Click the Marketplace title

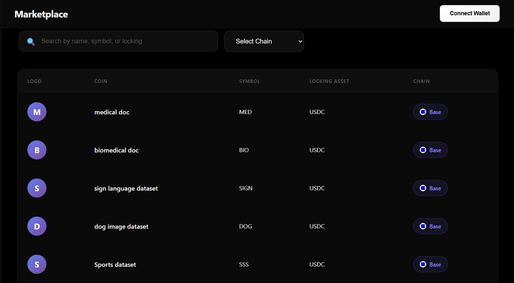[41, 14]
